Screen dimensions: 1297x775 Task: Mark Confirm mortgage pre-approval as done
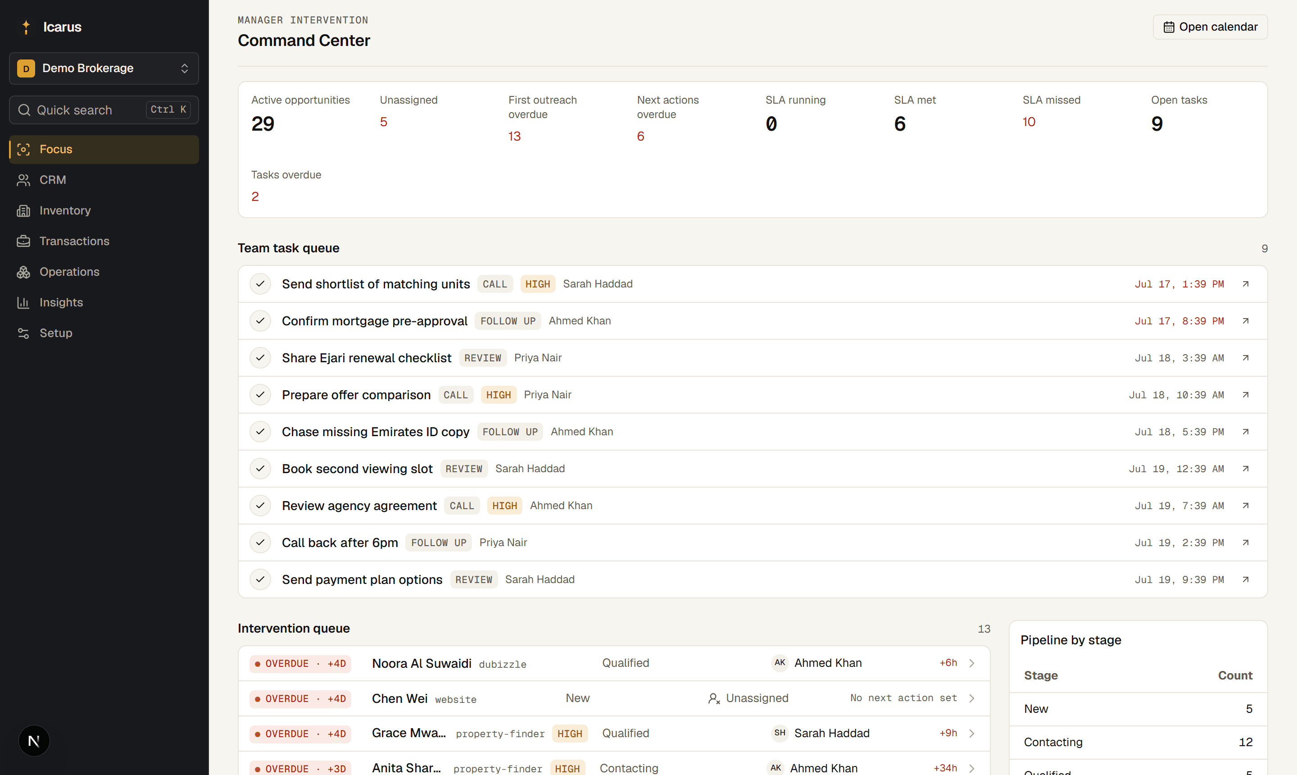[x=260, y=321]
